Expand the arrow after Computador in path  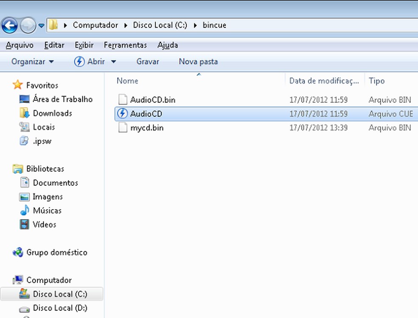coord(126,26)
